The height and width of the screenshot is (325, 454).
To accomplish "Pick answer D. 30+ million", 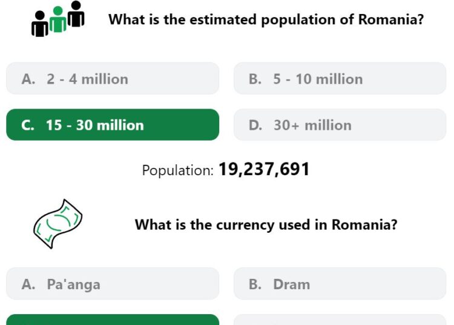I will point(340,125).
